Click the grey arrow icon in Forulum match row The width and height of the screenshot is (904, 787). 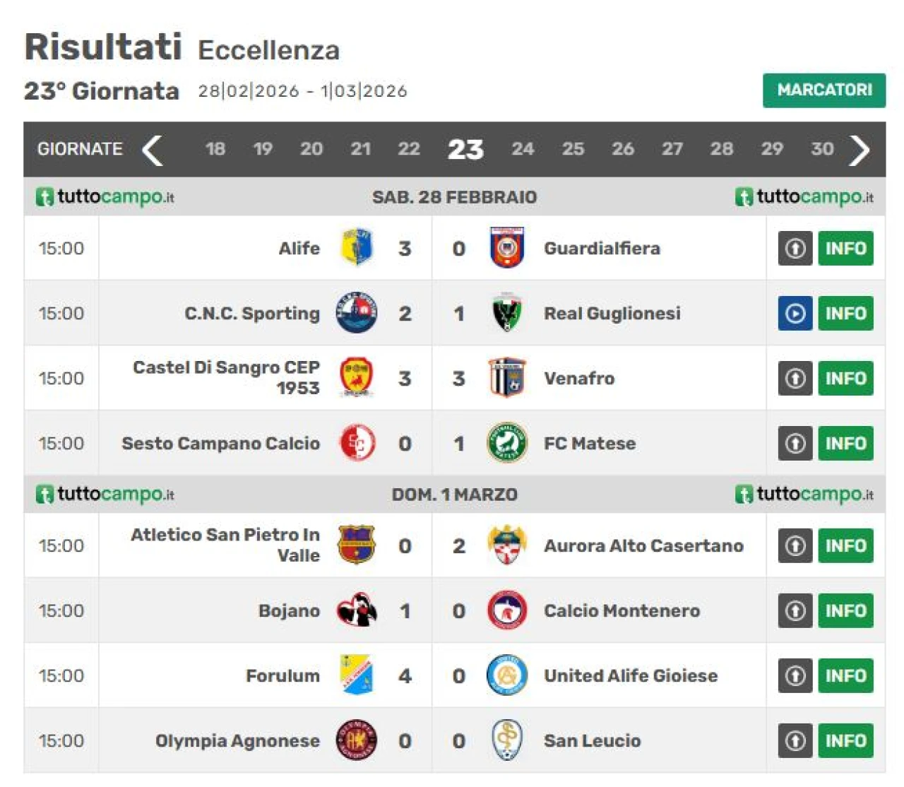(795, 675)
